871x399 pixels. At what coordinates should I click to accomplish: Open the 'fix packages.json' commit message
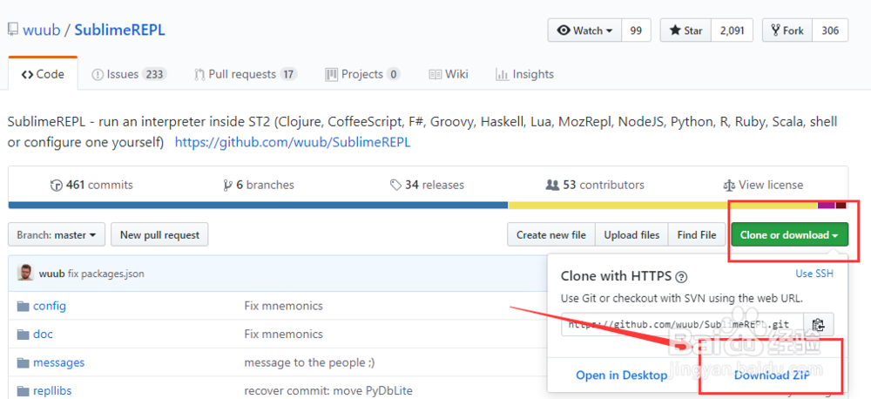[x=106, y=274]
